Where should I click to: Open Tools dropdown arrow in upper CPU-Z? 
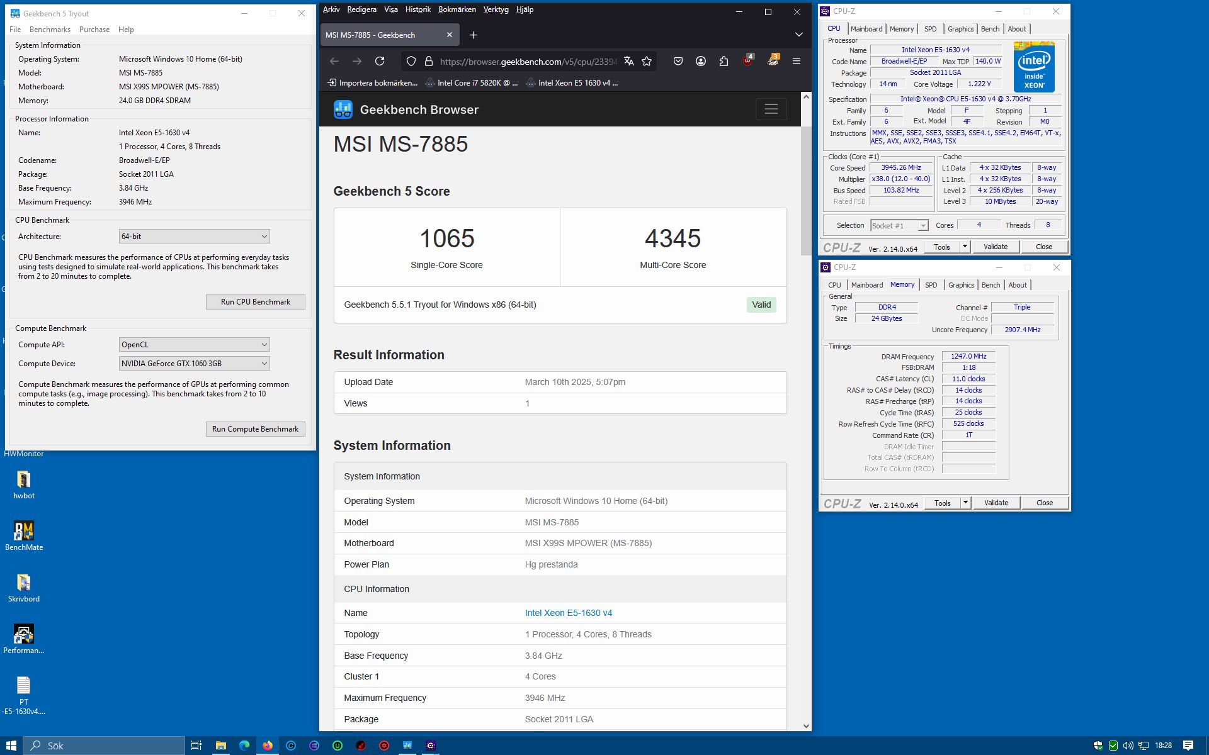click(965, 247)
